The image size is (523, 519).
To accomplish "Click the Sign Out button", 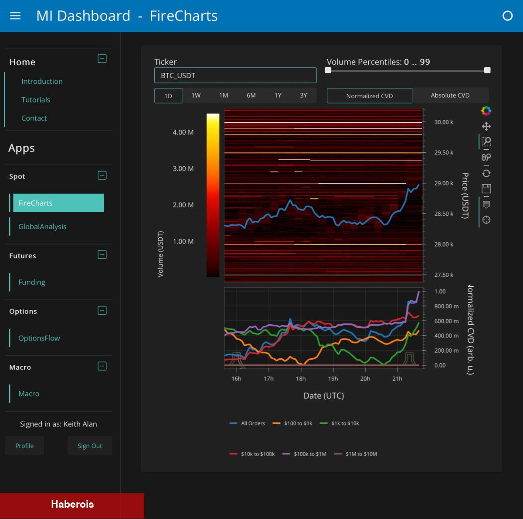I will (x=90, y=446).
